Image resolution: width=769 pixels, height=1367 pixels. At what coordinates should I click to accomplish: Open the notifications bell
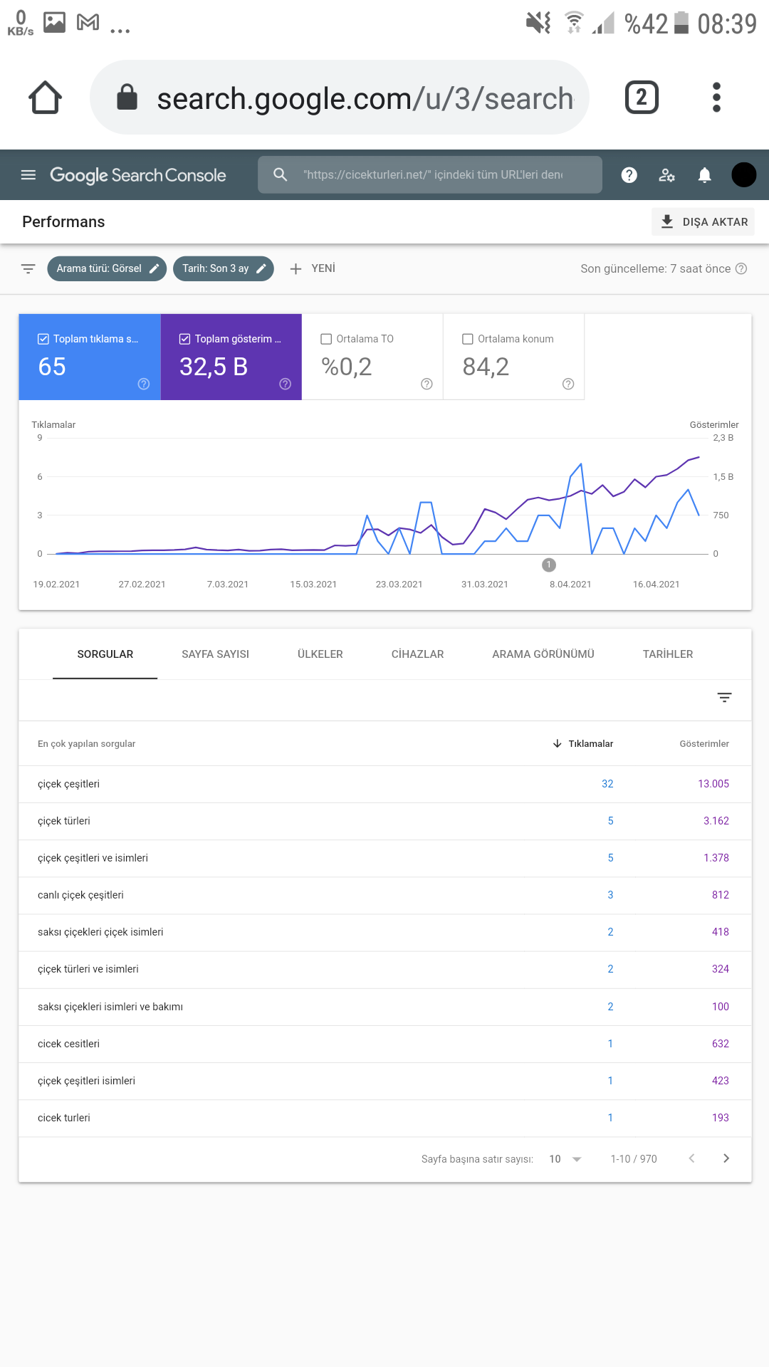704,175
